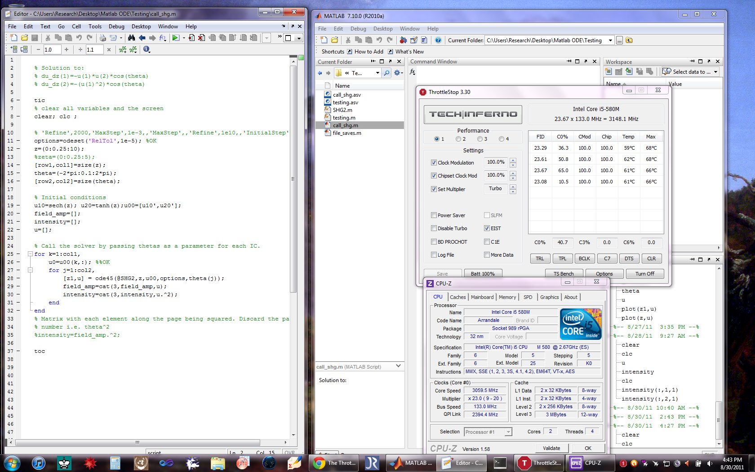The height and width of the screenshot is (472, 755).
Task: Toggle Clock Modulation checkbox in ThrottleStop
Action: tap(434, 163)
